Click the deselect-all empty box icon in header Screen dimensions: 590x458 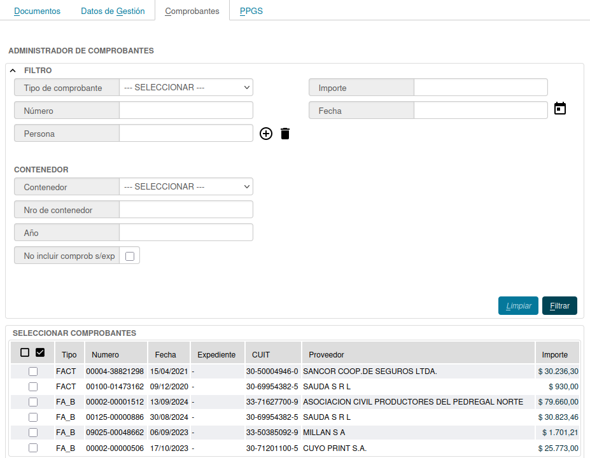[x=25, y=352]
